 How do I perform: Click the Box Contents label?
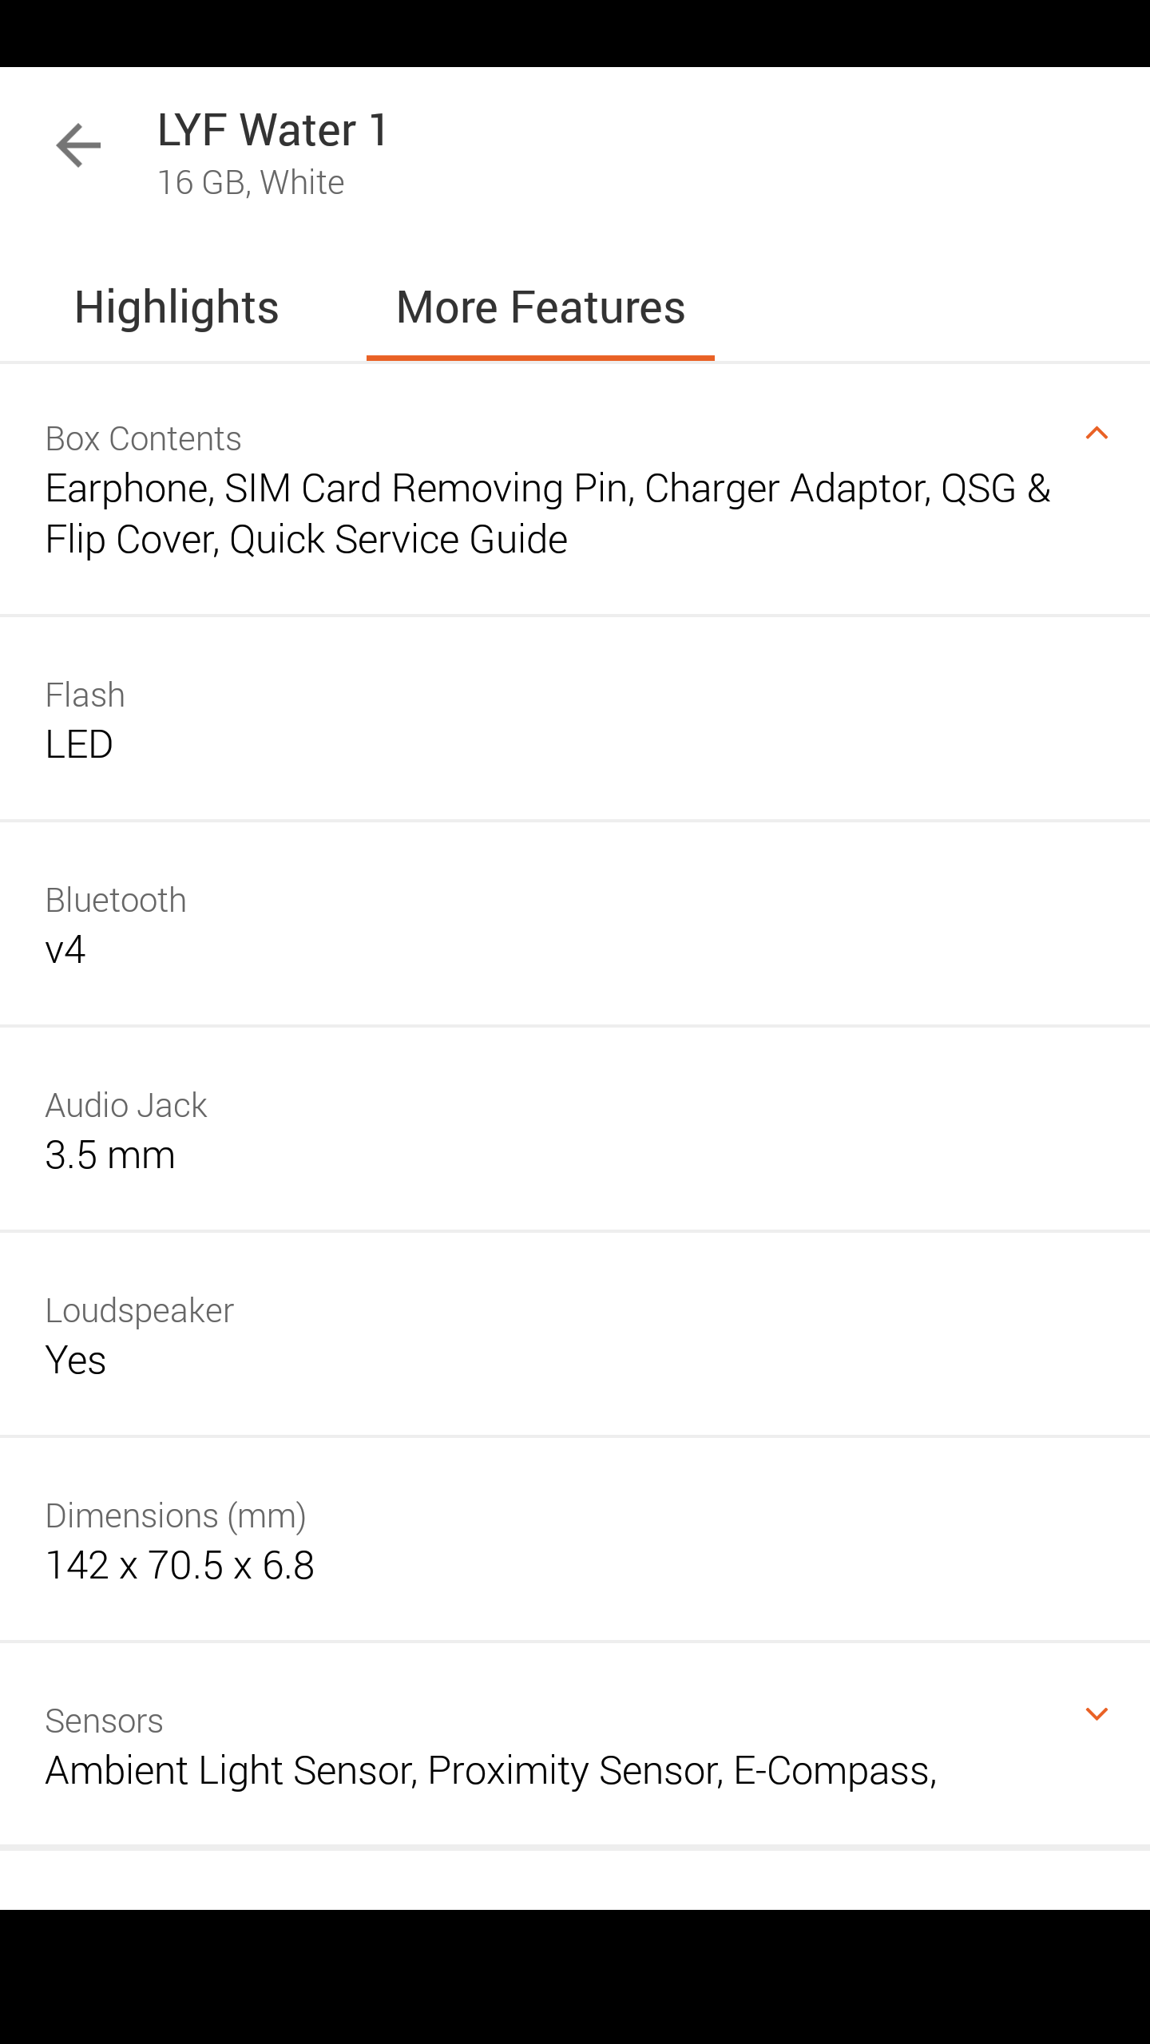tap(143, 439)
